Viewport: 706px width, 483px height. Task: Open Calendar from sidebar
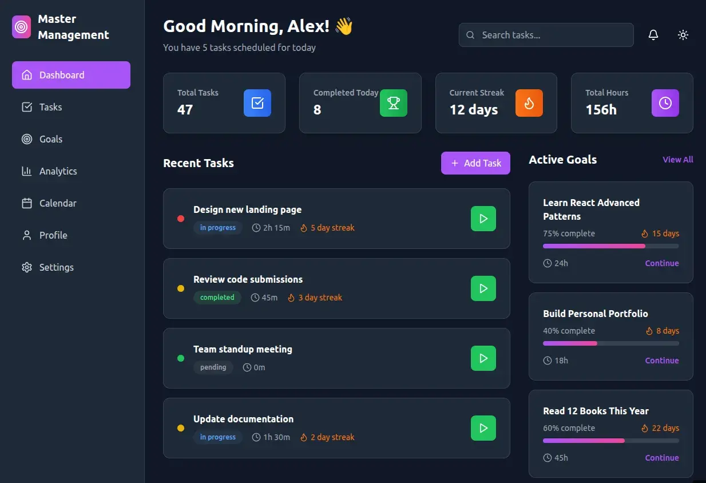click(x=71, y=203)
